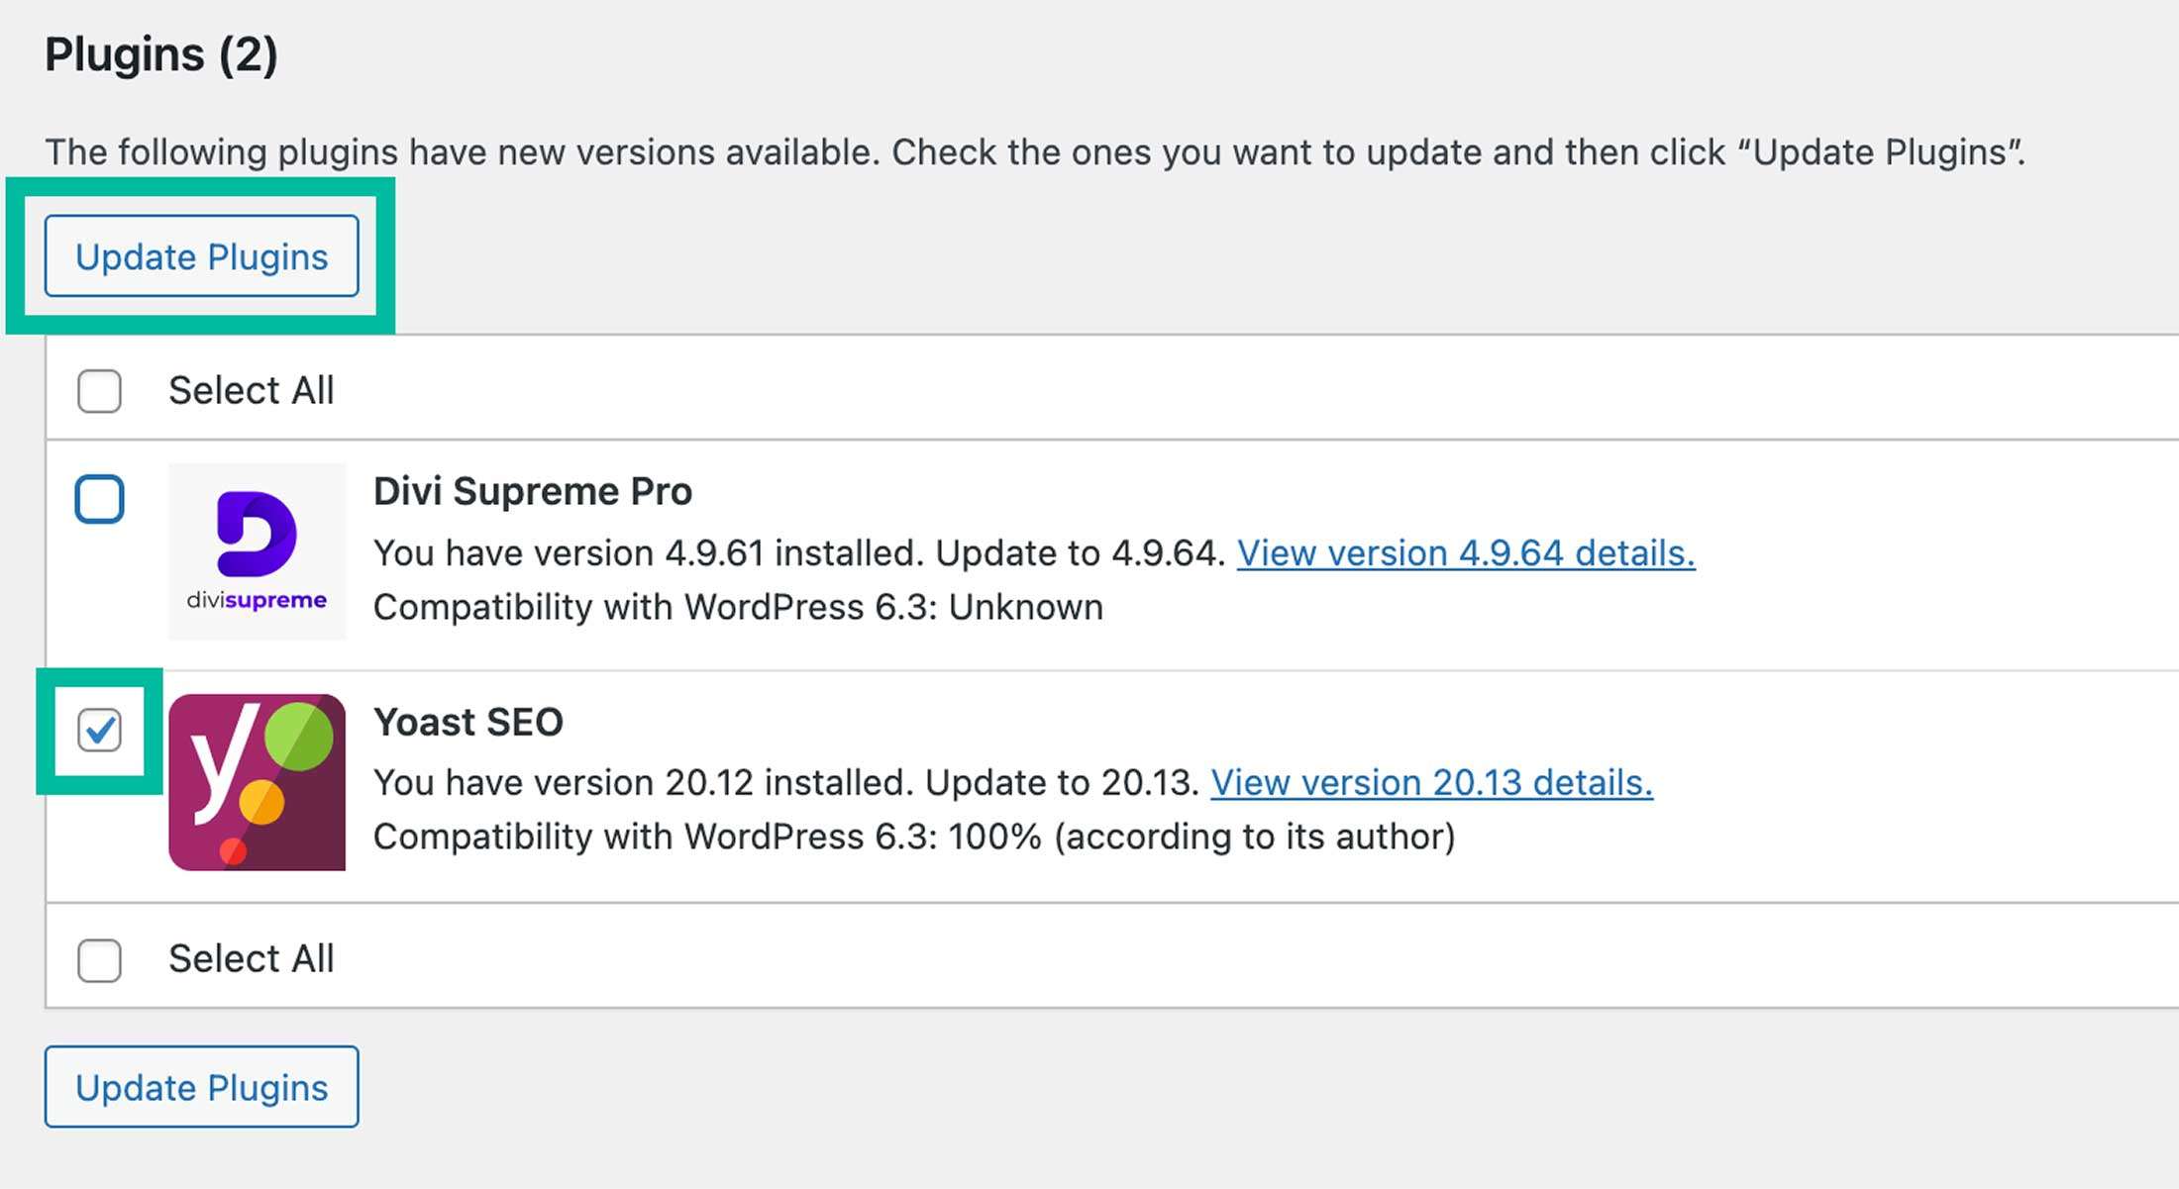Click the highlighted top Update Plugins button
The width and height of the screenshot is (2179, 1189).
(x=201, y=256)
